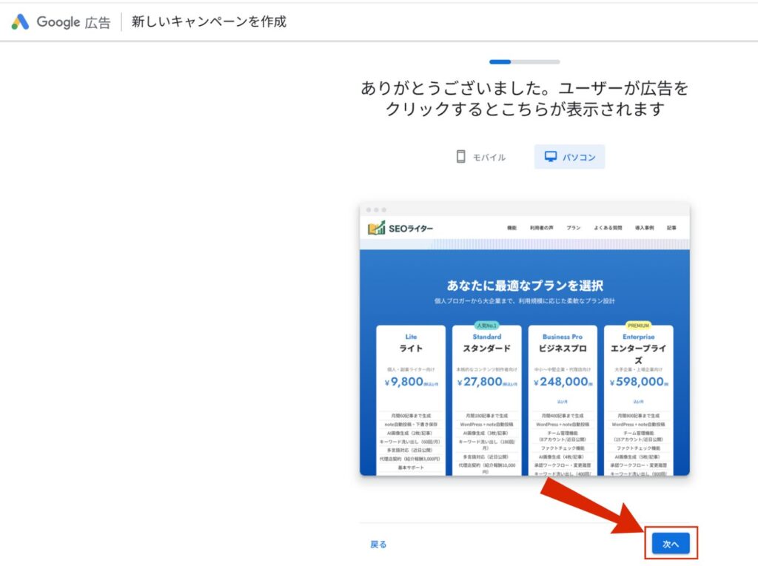Click the PREMIUM badge on Enterprise plan
758x566 pixels.
pyautogui.click(x=638, y=326)
